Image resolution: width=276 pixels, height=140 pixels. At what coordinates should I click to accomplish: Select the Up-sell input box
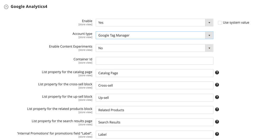pyautogui.click(x=154, y=98)
